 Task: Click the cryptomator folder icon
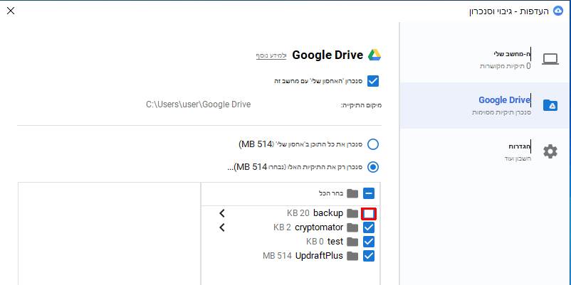tap(352, 228)
